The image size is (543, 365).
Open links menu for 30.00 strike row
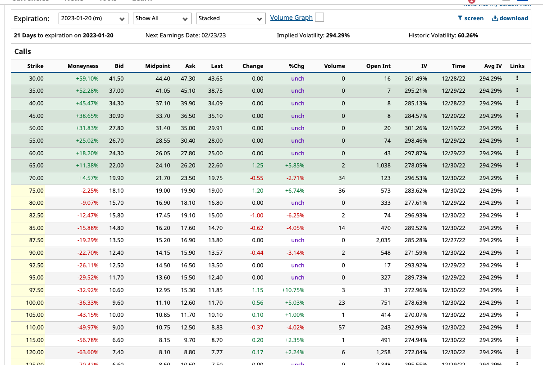(x=517, y=78)
